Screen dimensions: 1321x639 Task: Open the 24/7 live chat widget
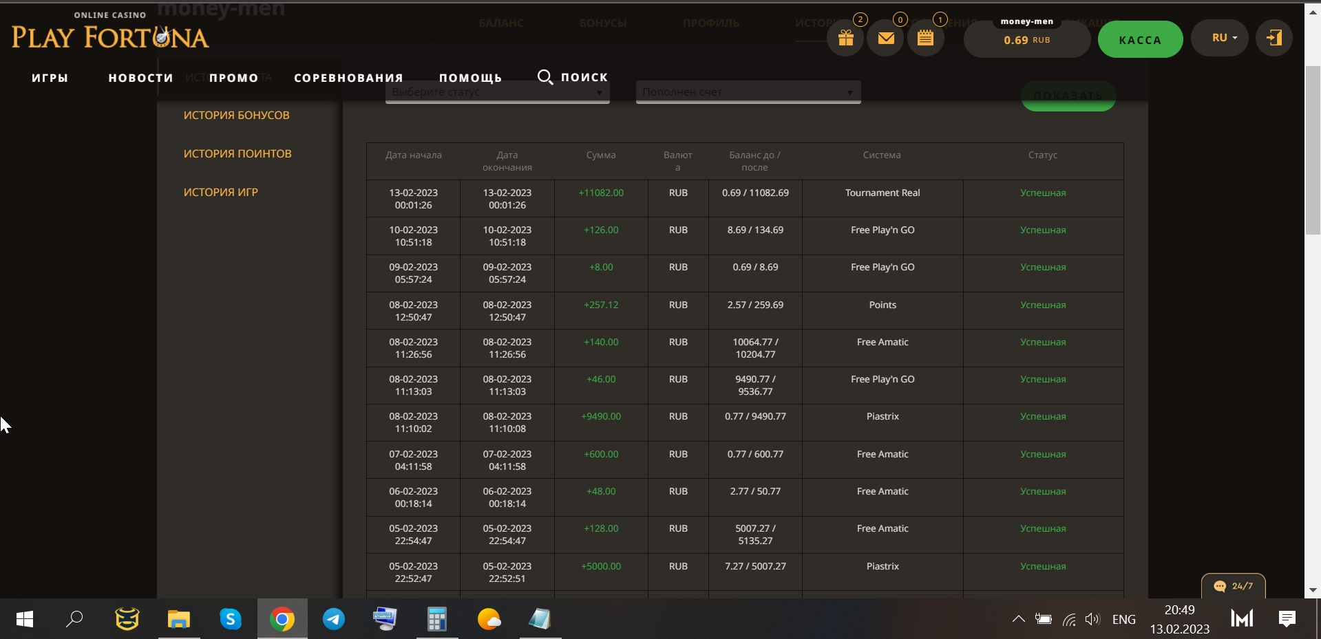[1233, 586]
